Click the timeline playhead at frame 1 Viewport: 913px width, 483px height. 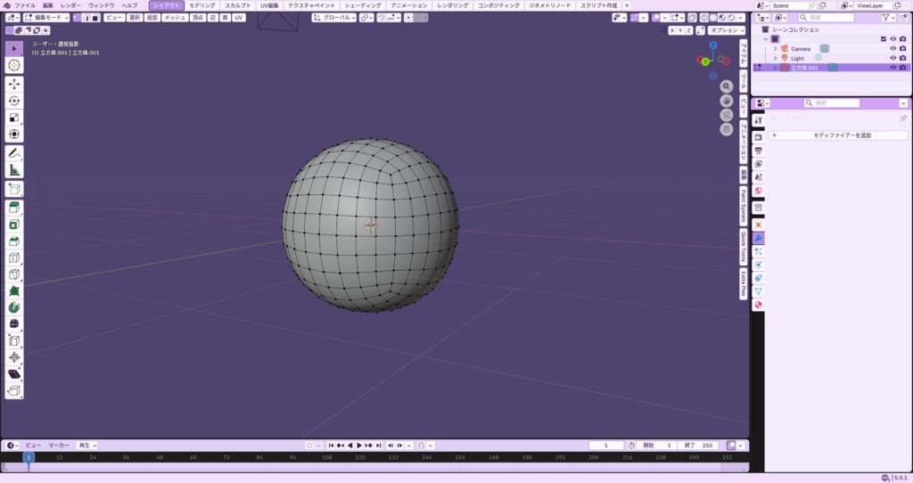click(28, 457)
